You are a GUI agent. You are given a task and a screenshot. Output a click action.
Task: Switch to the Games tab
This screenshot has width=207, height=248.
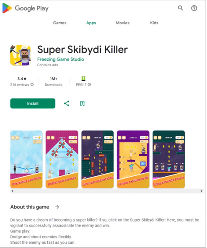pyautogui.click(x=60, y=23)
